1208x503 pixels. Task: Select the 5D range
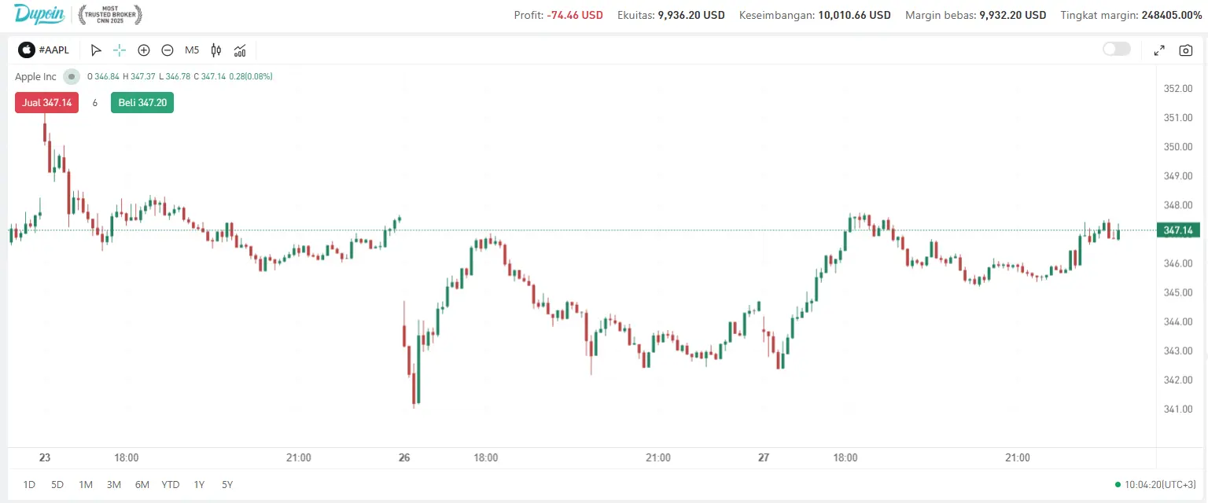coord(57,485)
